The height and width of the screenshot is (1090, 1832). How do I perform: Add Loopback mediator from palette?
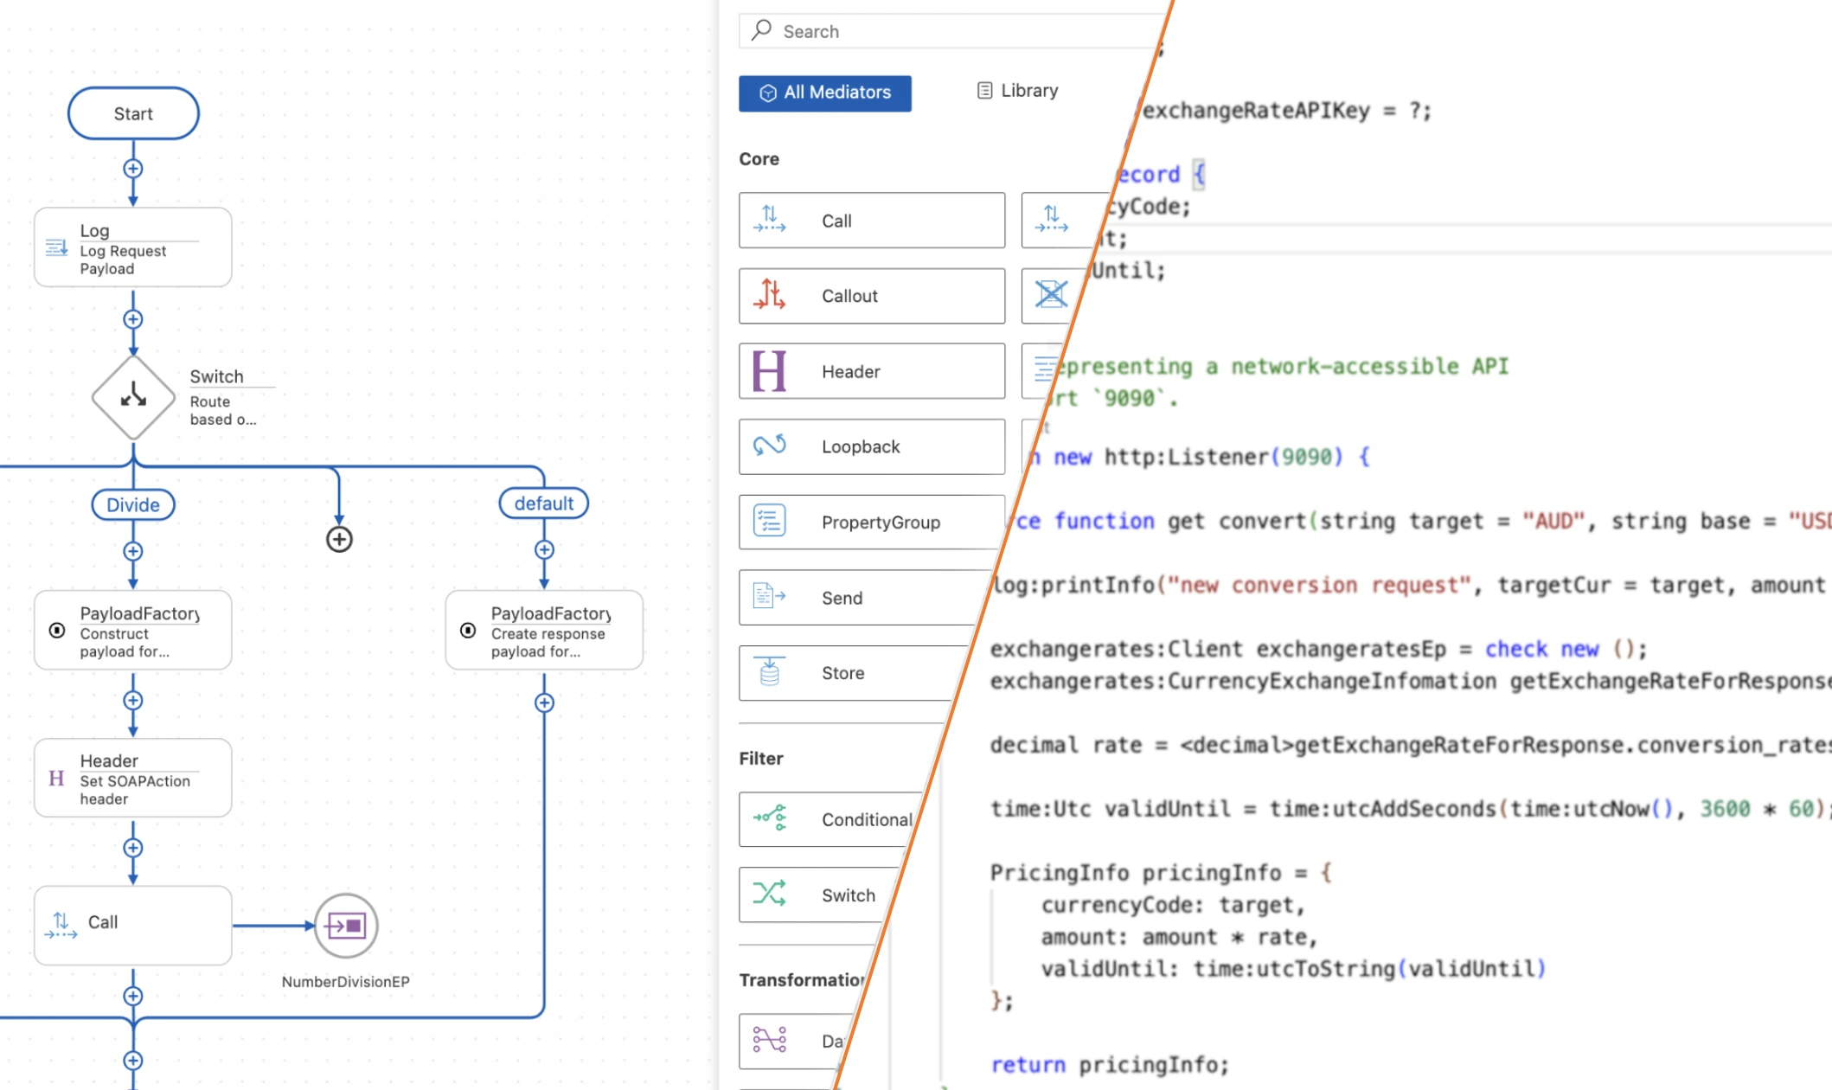coord(872,446)
